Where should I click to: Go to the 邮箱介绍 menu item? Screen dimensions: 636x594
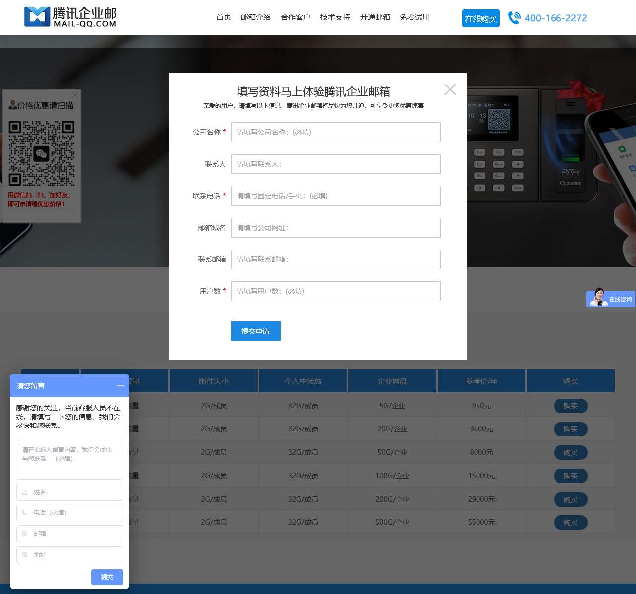[256, 17]
